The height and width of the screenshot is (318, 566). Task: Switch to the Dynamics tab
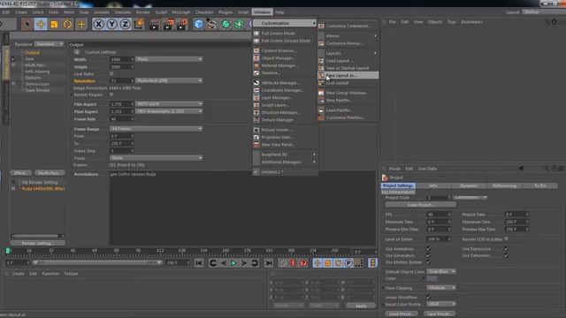(x=469, y=185)
